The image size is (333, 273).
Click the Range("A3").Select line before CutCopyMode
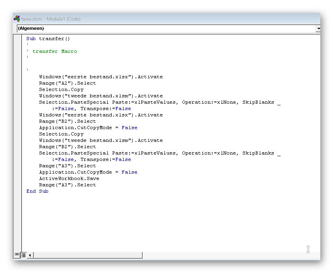click(x=68, y=166)
